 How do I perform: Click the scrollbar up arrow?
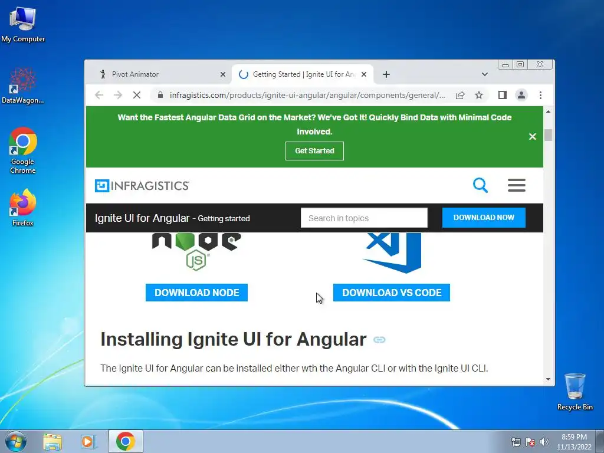pos(548,111)
